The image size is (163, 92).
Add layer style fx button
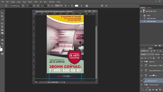click(x=146, y=90)
